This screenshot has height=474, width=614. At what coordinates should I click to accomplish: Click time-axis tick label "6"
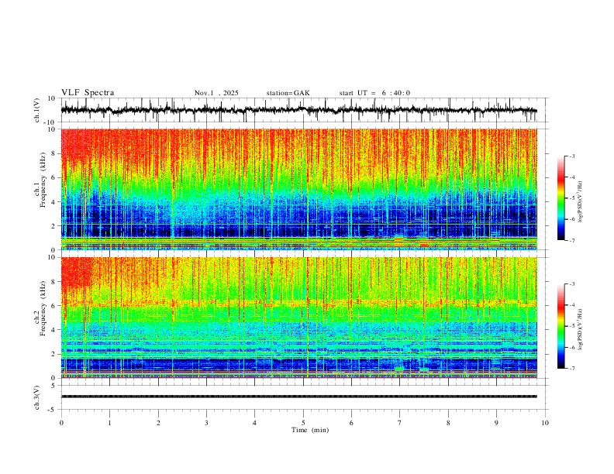point(351,423)
